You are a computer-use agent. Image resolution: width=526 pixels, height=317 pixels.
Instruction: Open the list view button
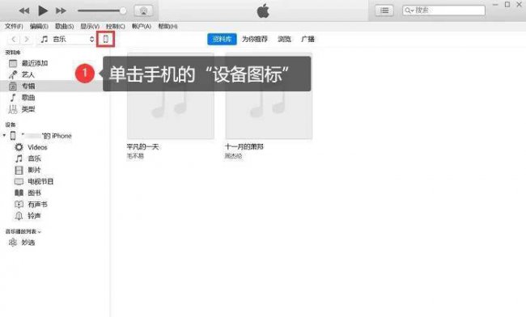tap(384, 11)
